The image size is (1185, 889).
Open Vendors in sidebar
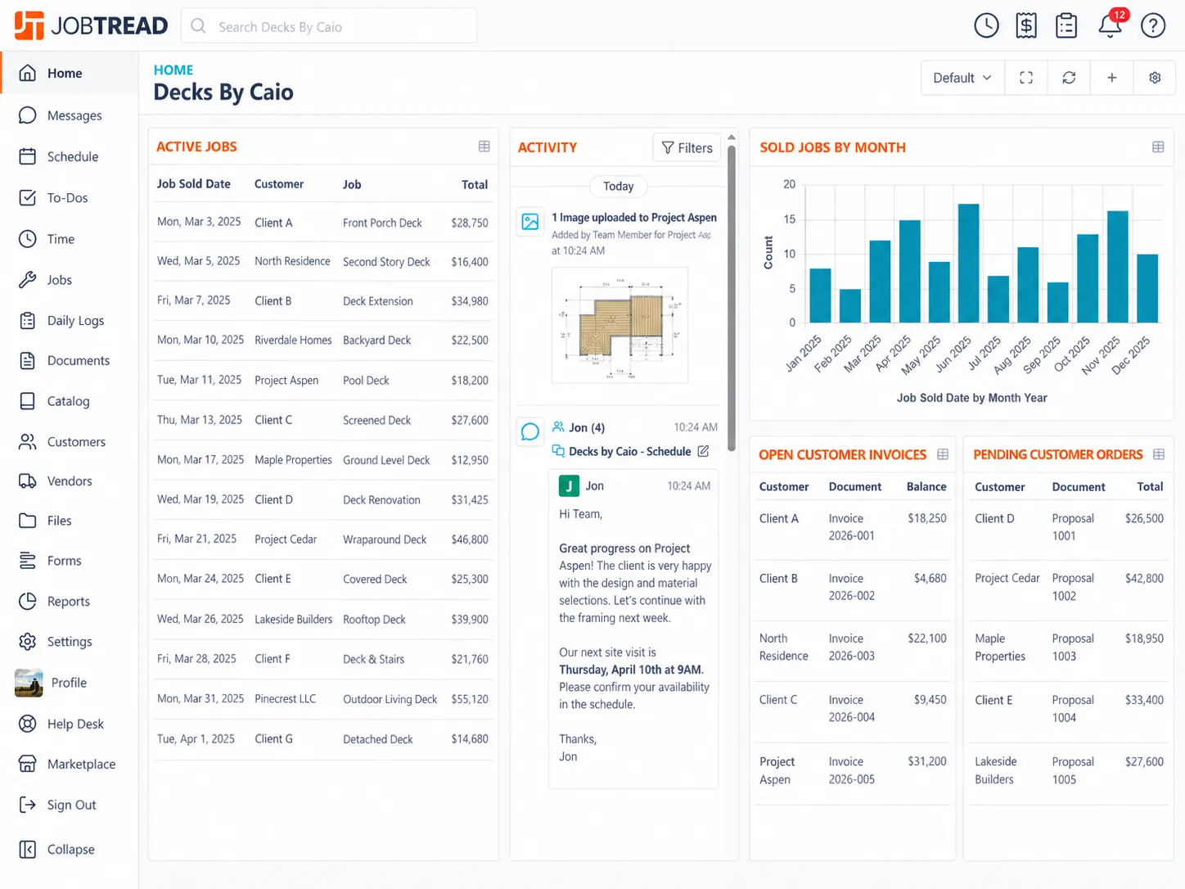point(70,481)
